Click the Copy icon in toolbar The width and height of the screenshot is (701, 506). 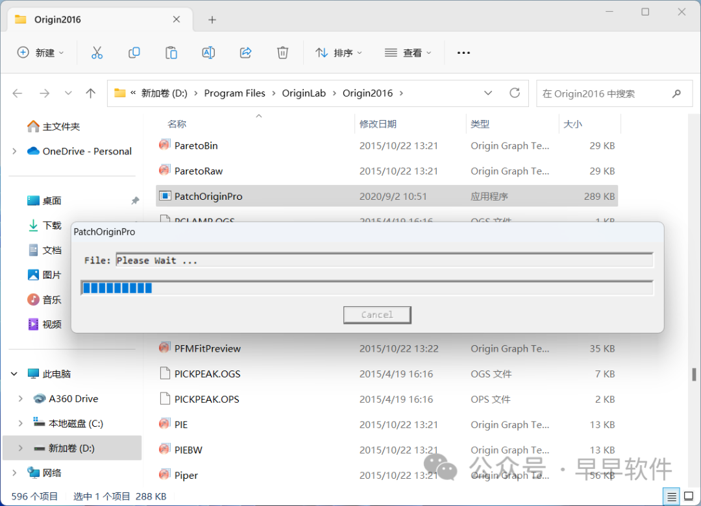coord(134,53)
